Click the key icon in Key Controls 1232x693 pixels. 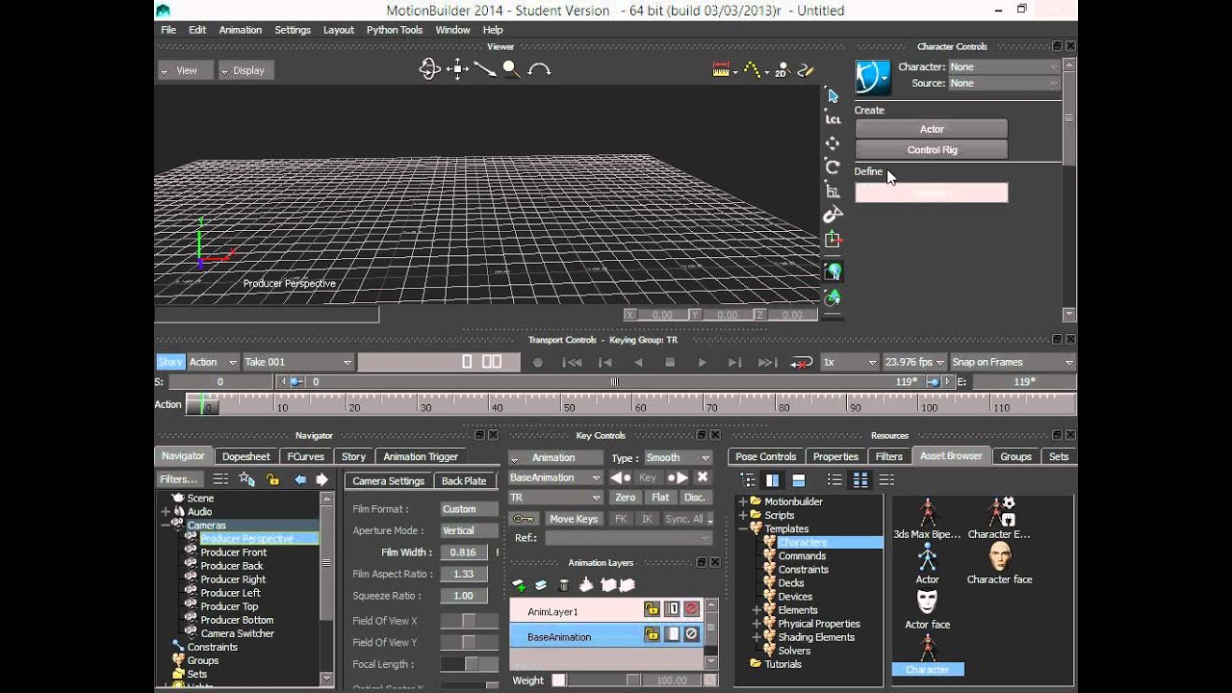[525, 519]
